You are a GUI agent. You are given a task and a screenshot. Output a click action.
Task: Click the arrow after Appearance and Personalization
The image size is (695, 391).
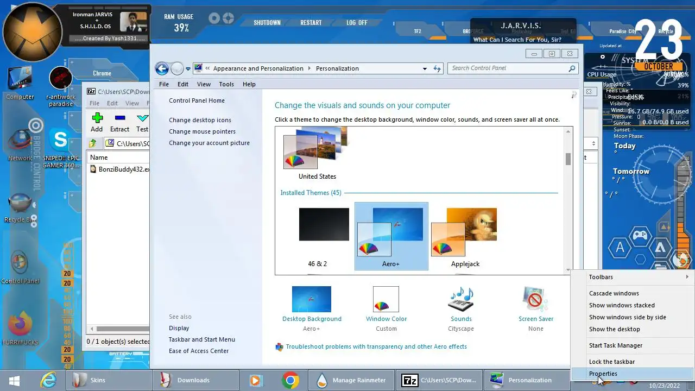(x=309, y=68)
